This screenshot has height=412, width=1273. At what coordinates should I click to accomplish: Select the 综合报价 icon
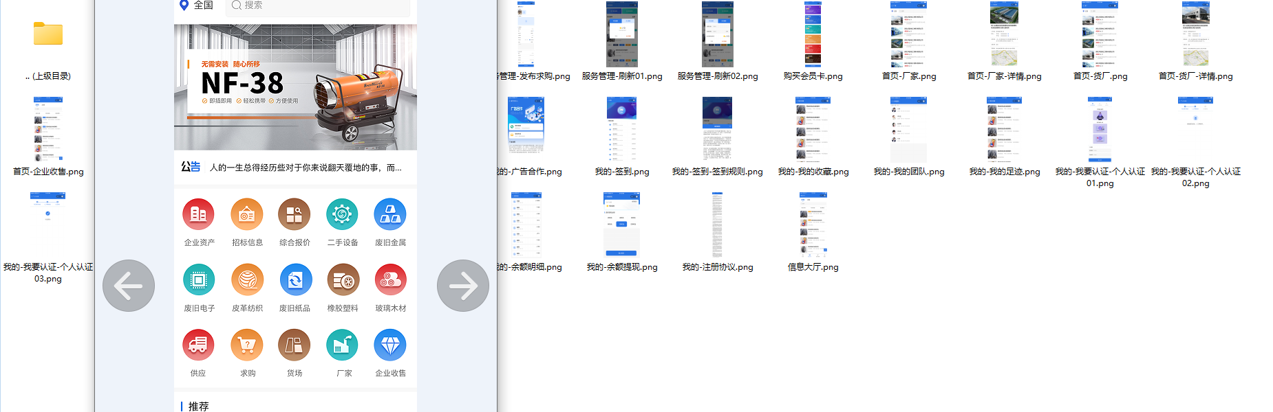coord(295,215)
